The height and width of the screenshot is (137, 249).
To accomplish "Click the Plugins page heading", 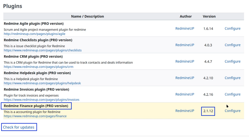I will point(12,6).
